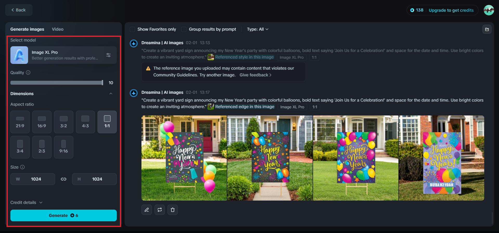
Task: Click the '02-01 13:13' timestamp
Action: [x=198, y=43]
